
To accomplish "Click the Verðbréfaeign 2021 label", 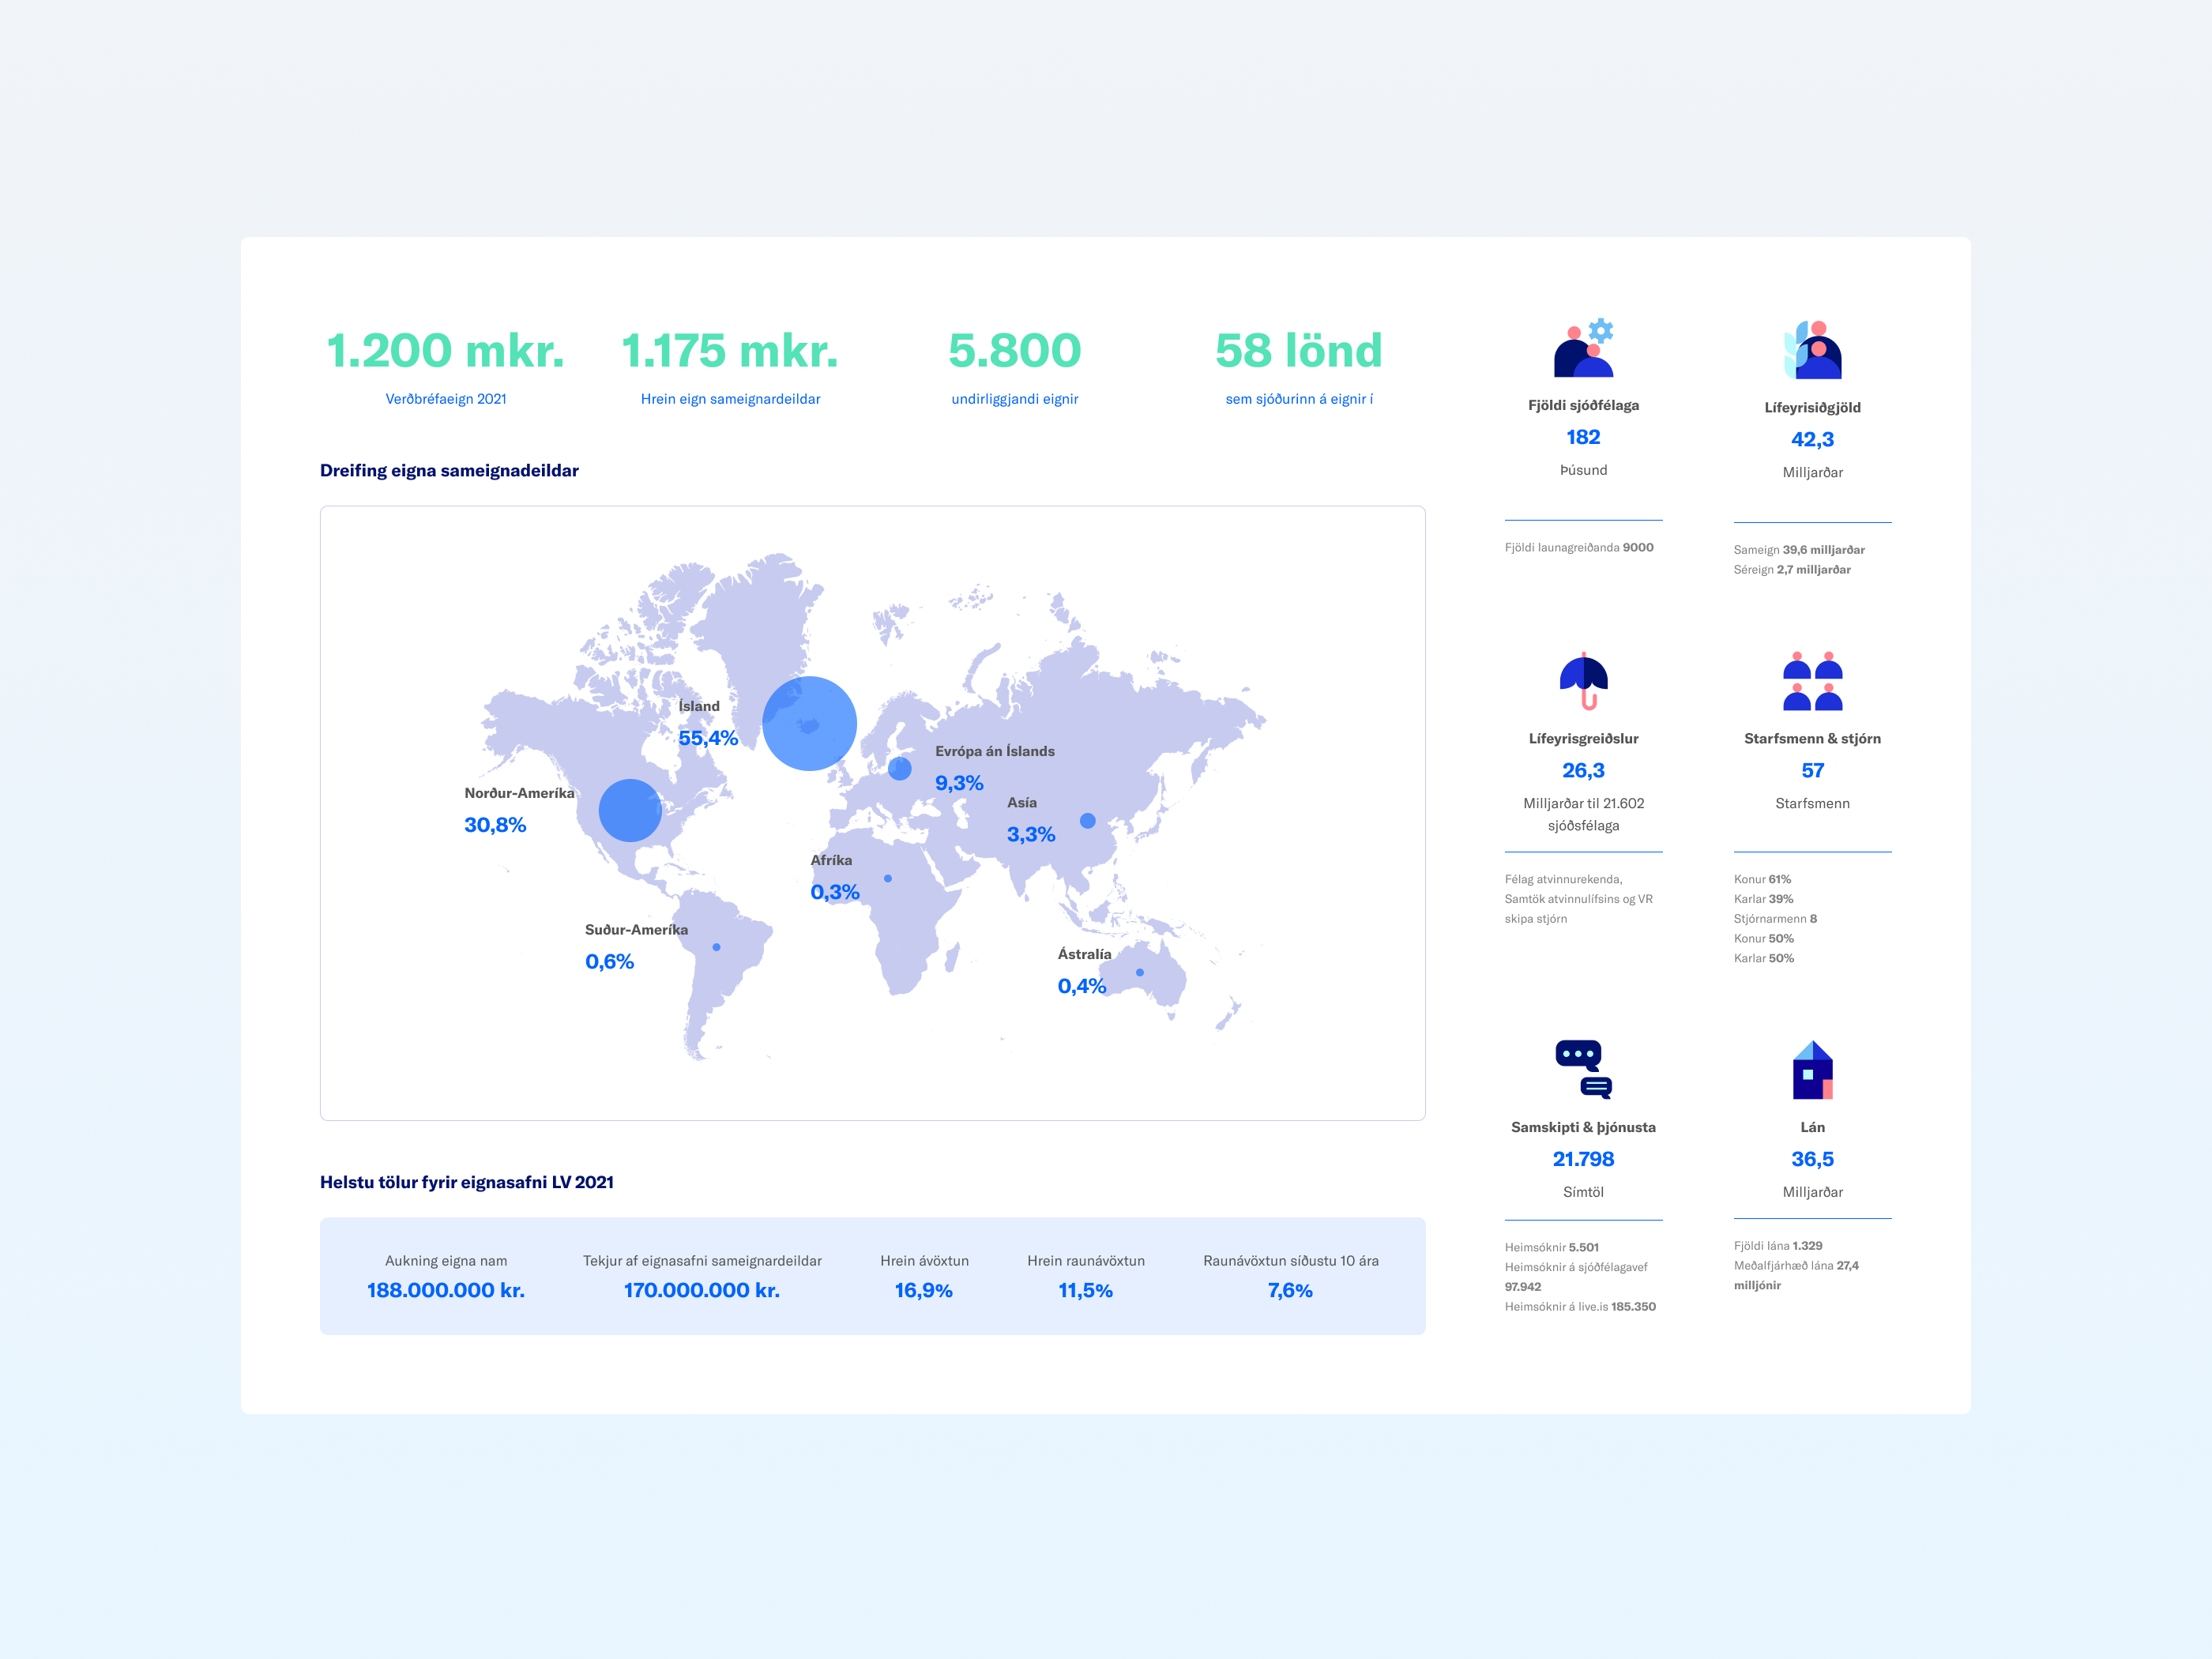I will tap(446, 399).
